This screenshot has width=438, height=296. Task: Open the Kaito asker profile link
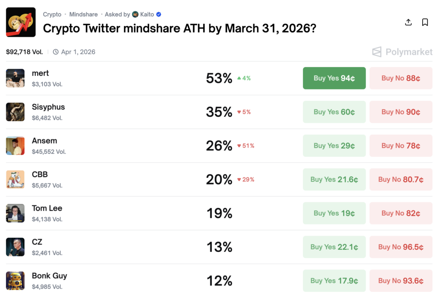[x=147, y=15]
